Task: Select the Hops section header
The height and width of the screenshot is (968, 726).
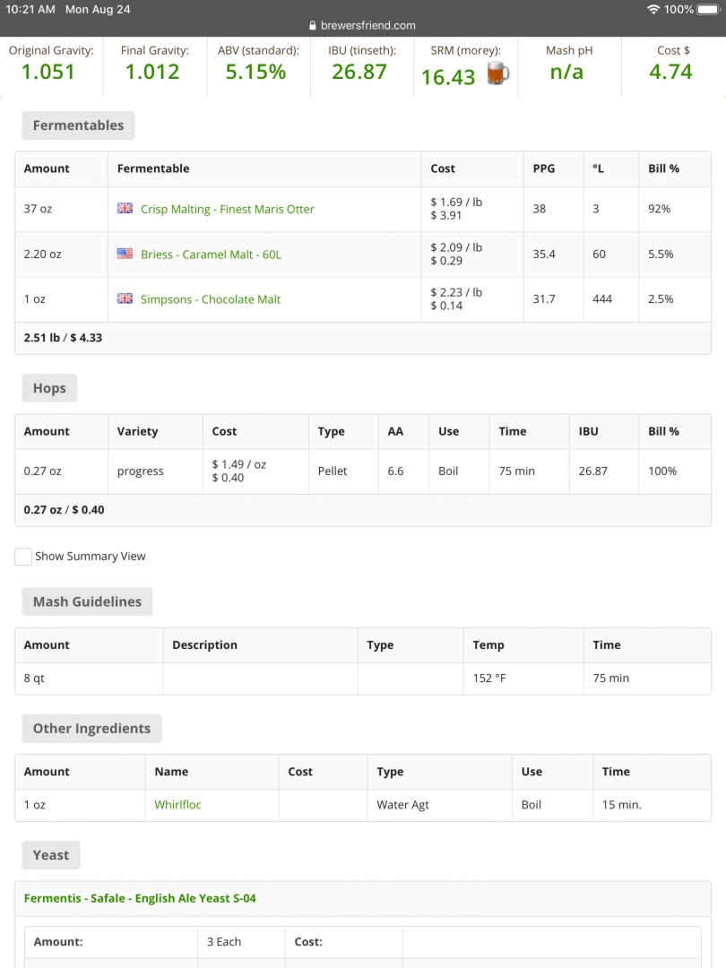Action: tap(49, 388)
